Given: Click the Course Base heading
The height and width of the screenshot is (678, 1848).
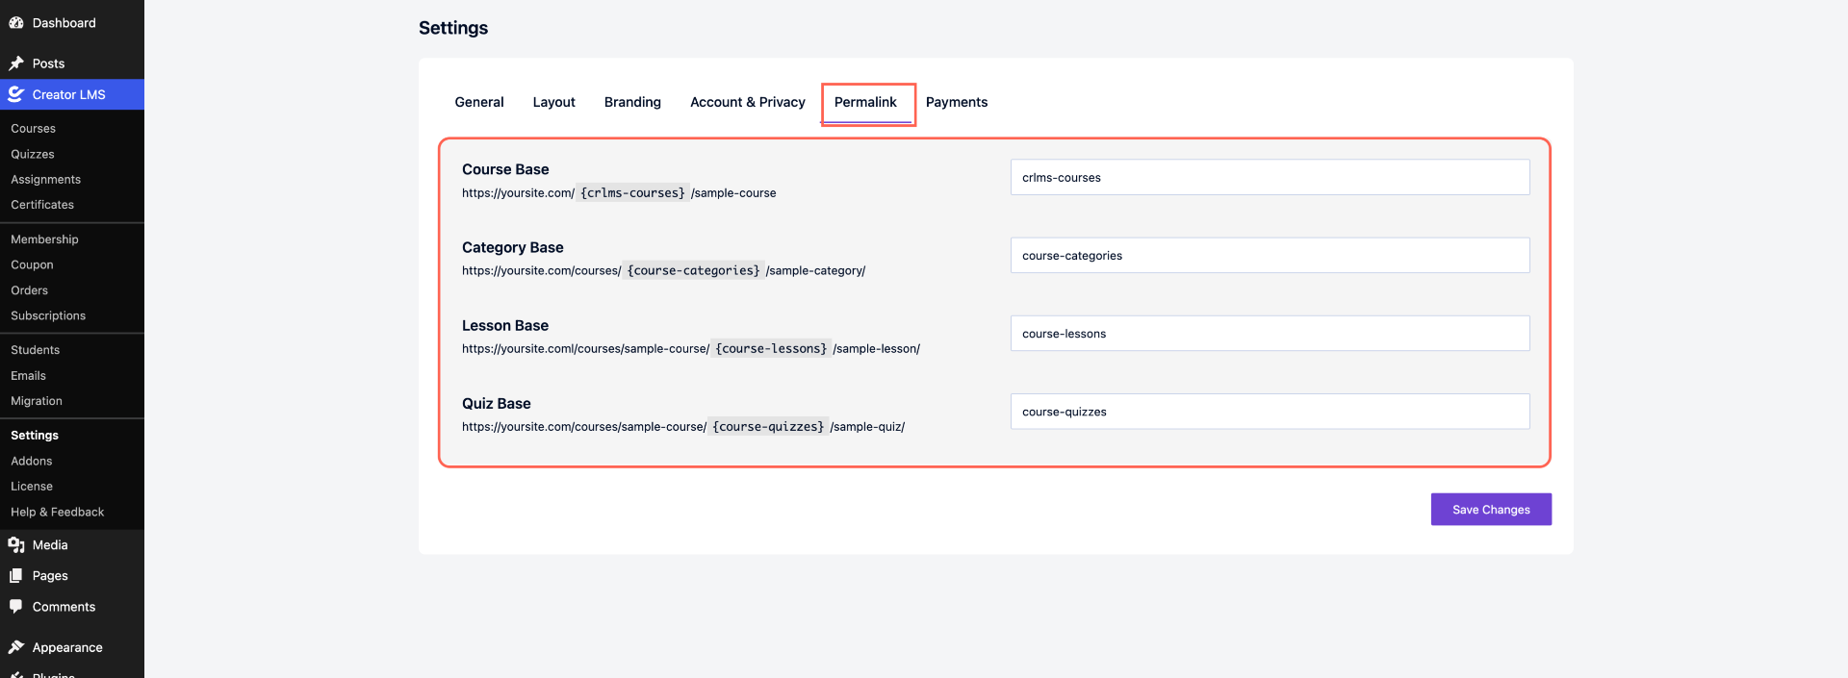Looking at the screenshot, I should point(505,169).
